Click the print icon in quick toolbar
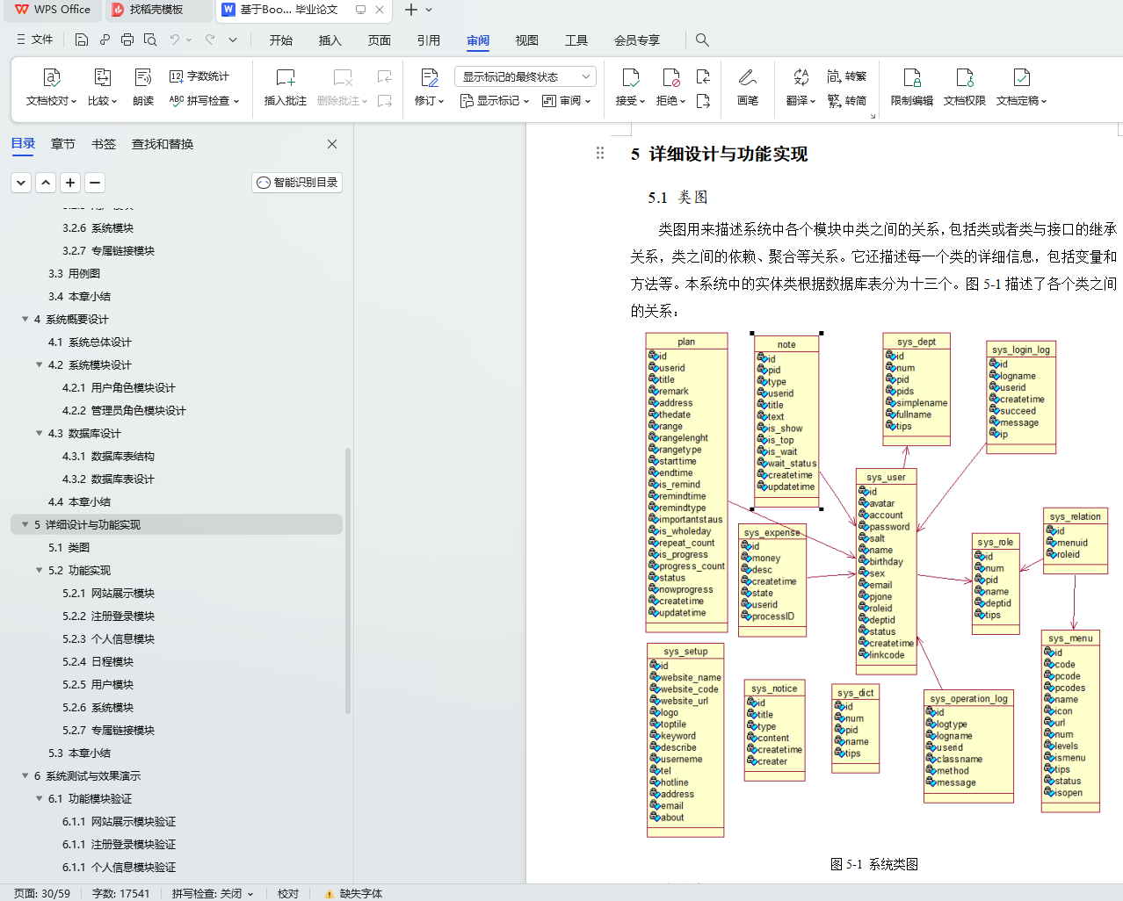The width and height of the screenshot is (1123, 901). [x=127, y=40]
